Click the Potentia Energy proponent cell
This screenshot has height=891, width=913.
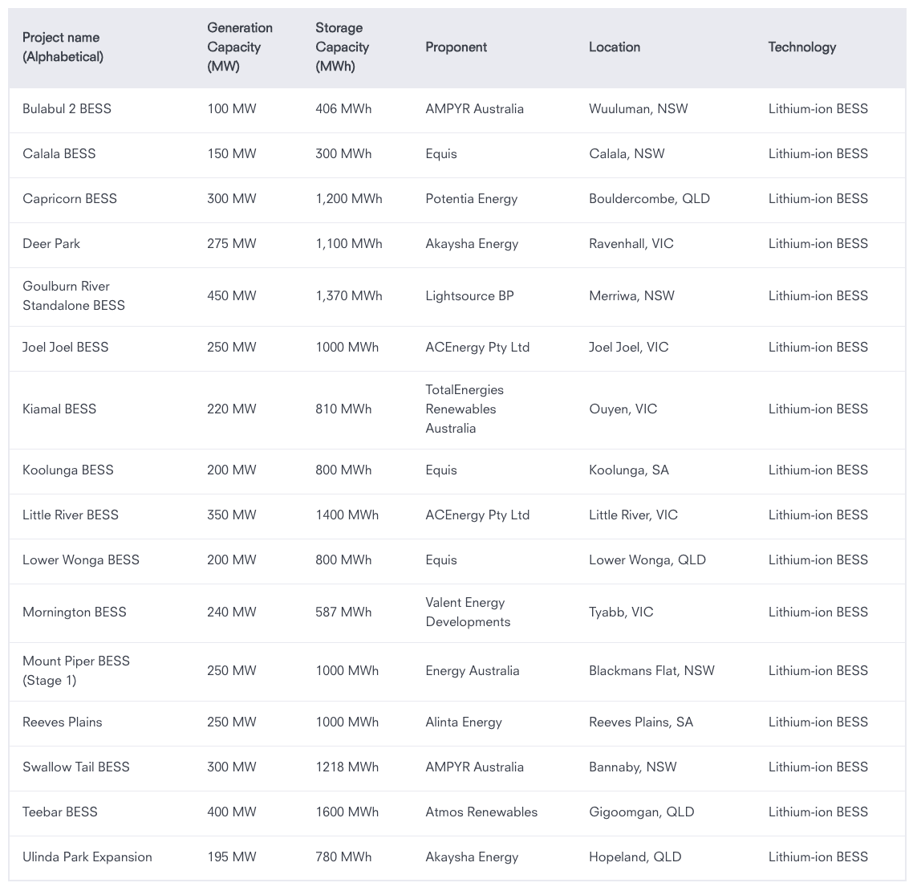(x=471, y=199)
